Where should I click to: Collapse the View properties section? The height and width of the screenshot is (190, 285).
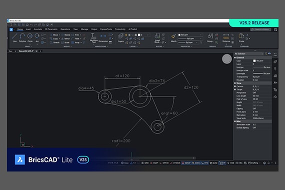235,83
